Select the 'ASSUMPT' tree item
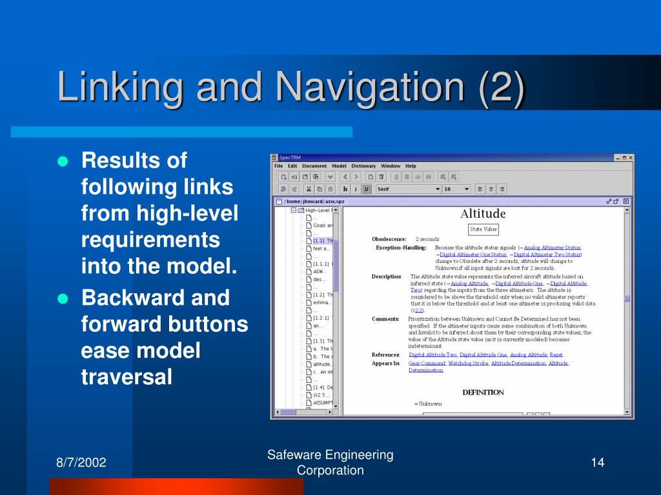Screen dimensions: 661x495 coord(323,403)
